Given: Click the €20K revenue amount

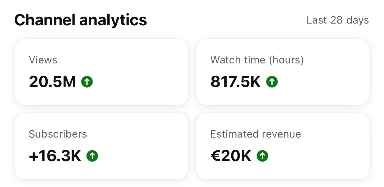Looking at the screenshot, I should 231,156.
